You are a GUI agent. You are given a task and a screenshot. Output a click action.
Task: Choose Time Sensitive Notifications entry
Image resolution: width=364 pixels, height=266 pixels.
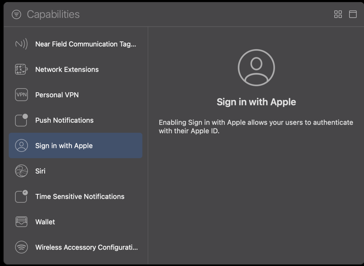pos(76,196)
